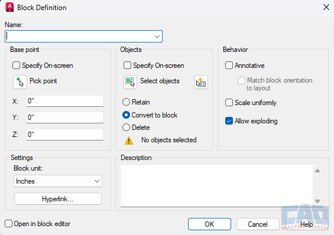Check the Annotative option
This screenshot has height=235, width=334.
coord(229,66)
